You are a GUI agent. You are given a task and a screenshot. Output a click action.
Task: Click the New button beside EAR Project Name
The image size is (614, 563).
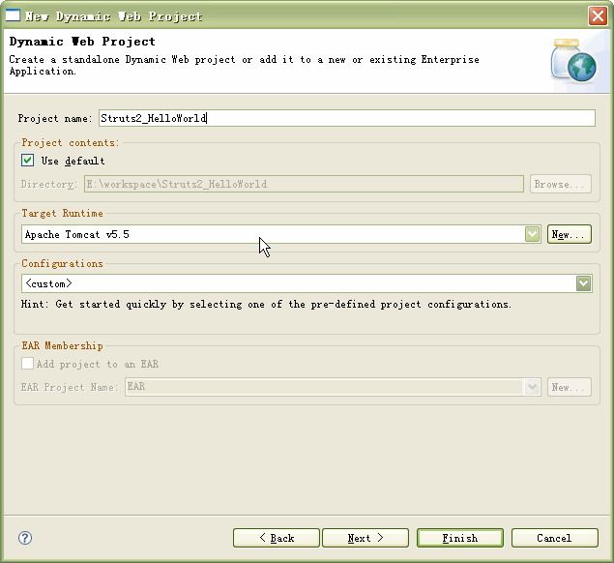point(569,387)
